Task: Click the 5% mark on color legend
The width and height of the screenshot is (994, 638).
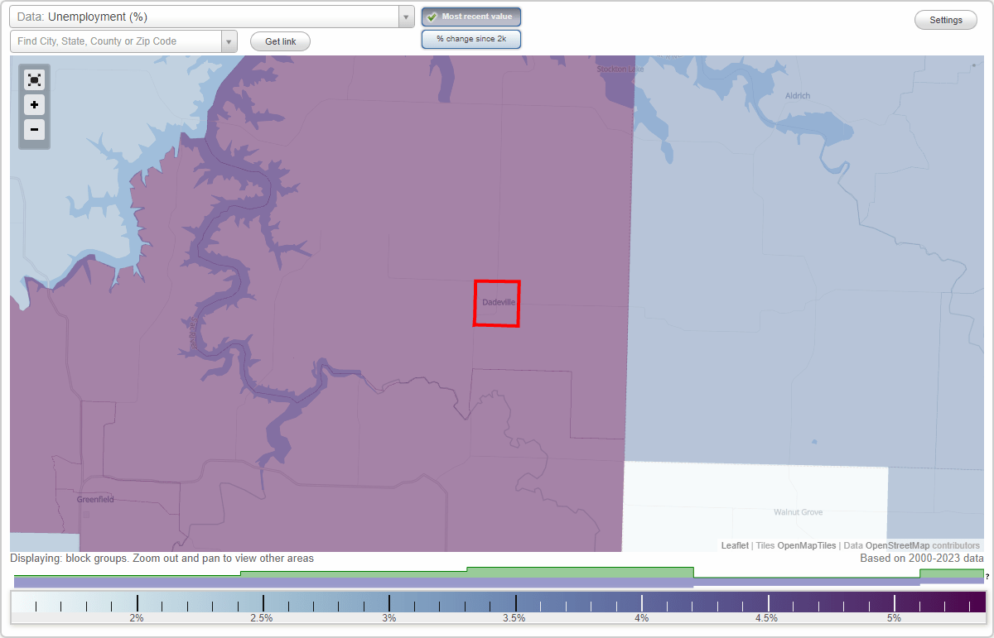Action: tap(894, 618)
